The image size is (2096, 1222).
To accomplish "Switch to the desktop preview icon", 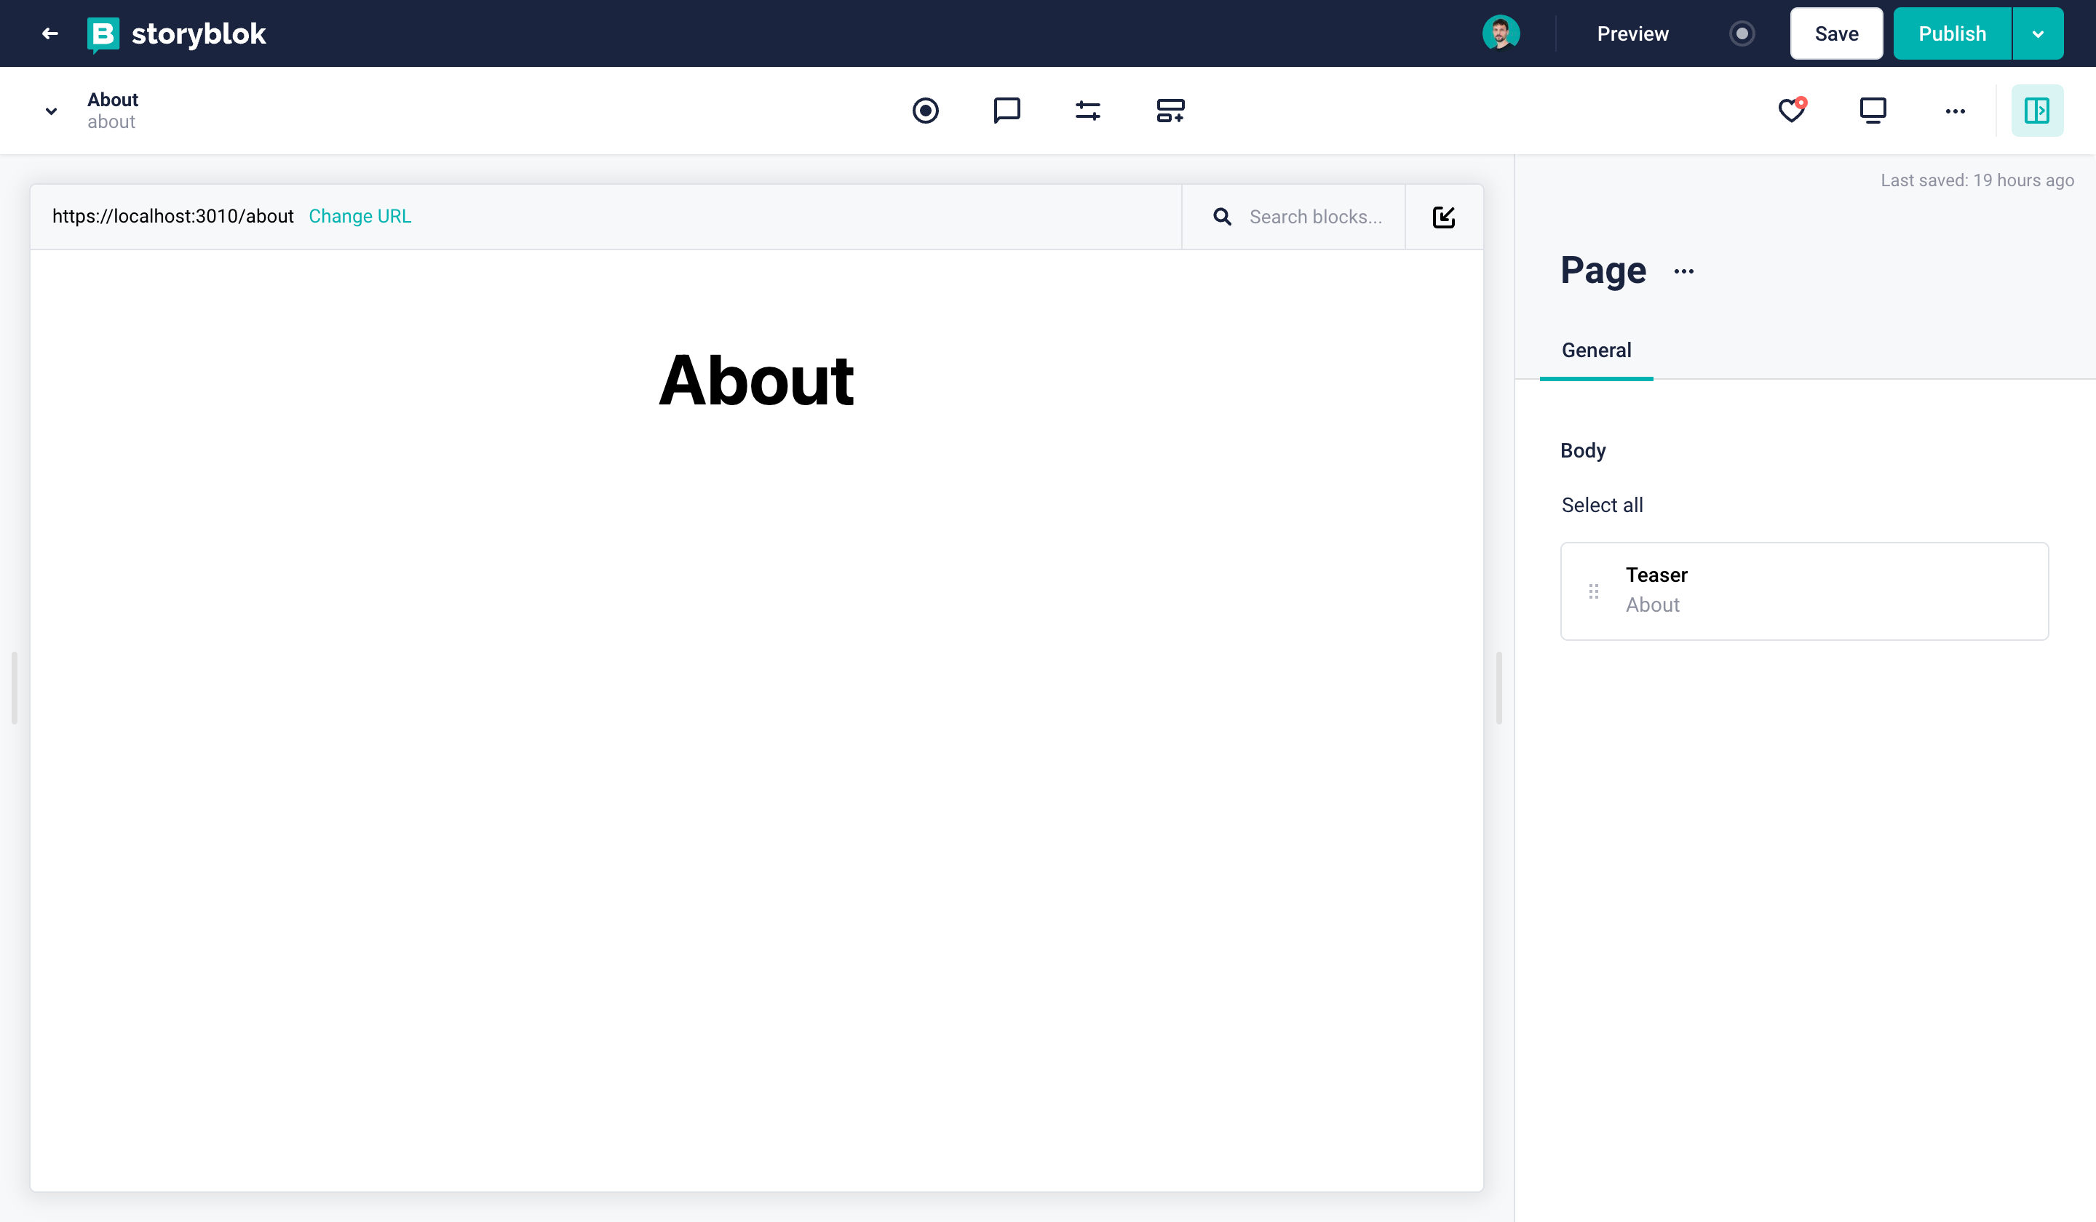I will (x=1873, y=111).
